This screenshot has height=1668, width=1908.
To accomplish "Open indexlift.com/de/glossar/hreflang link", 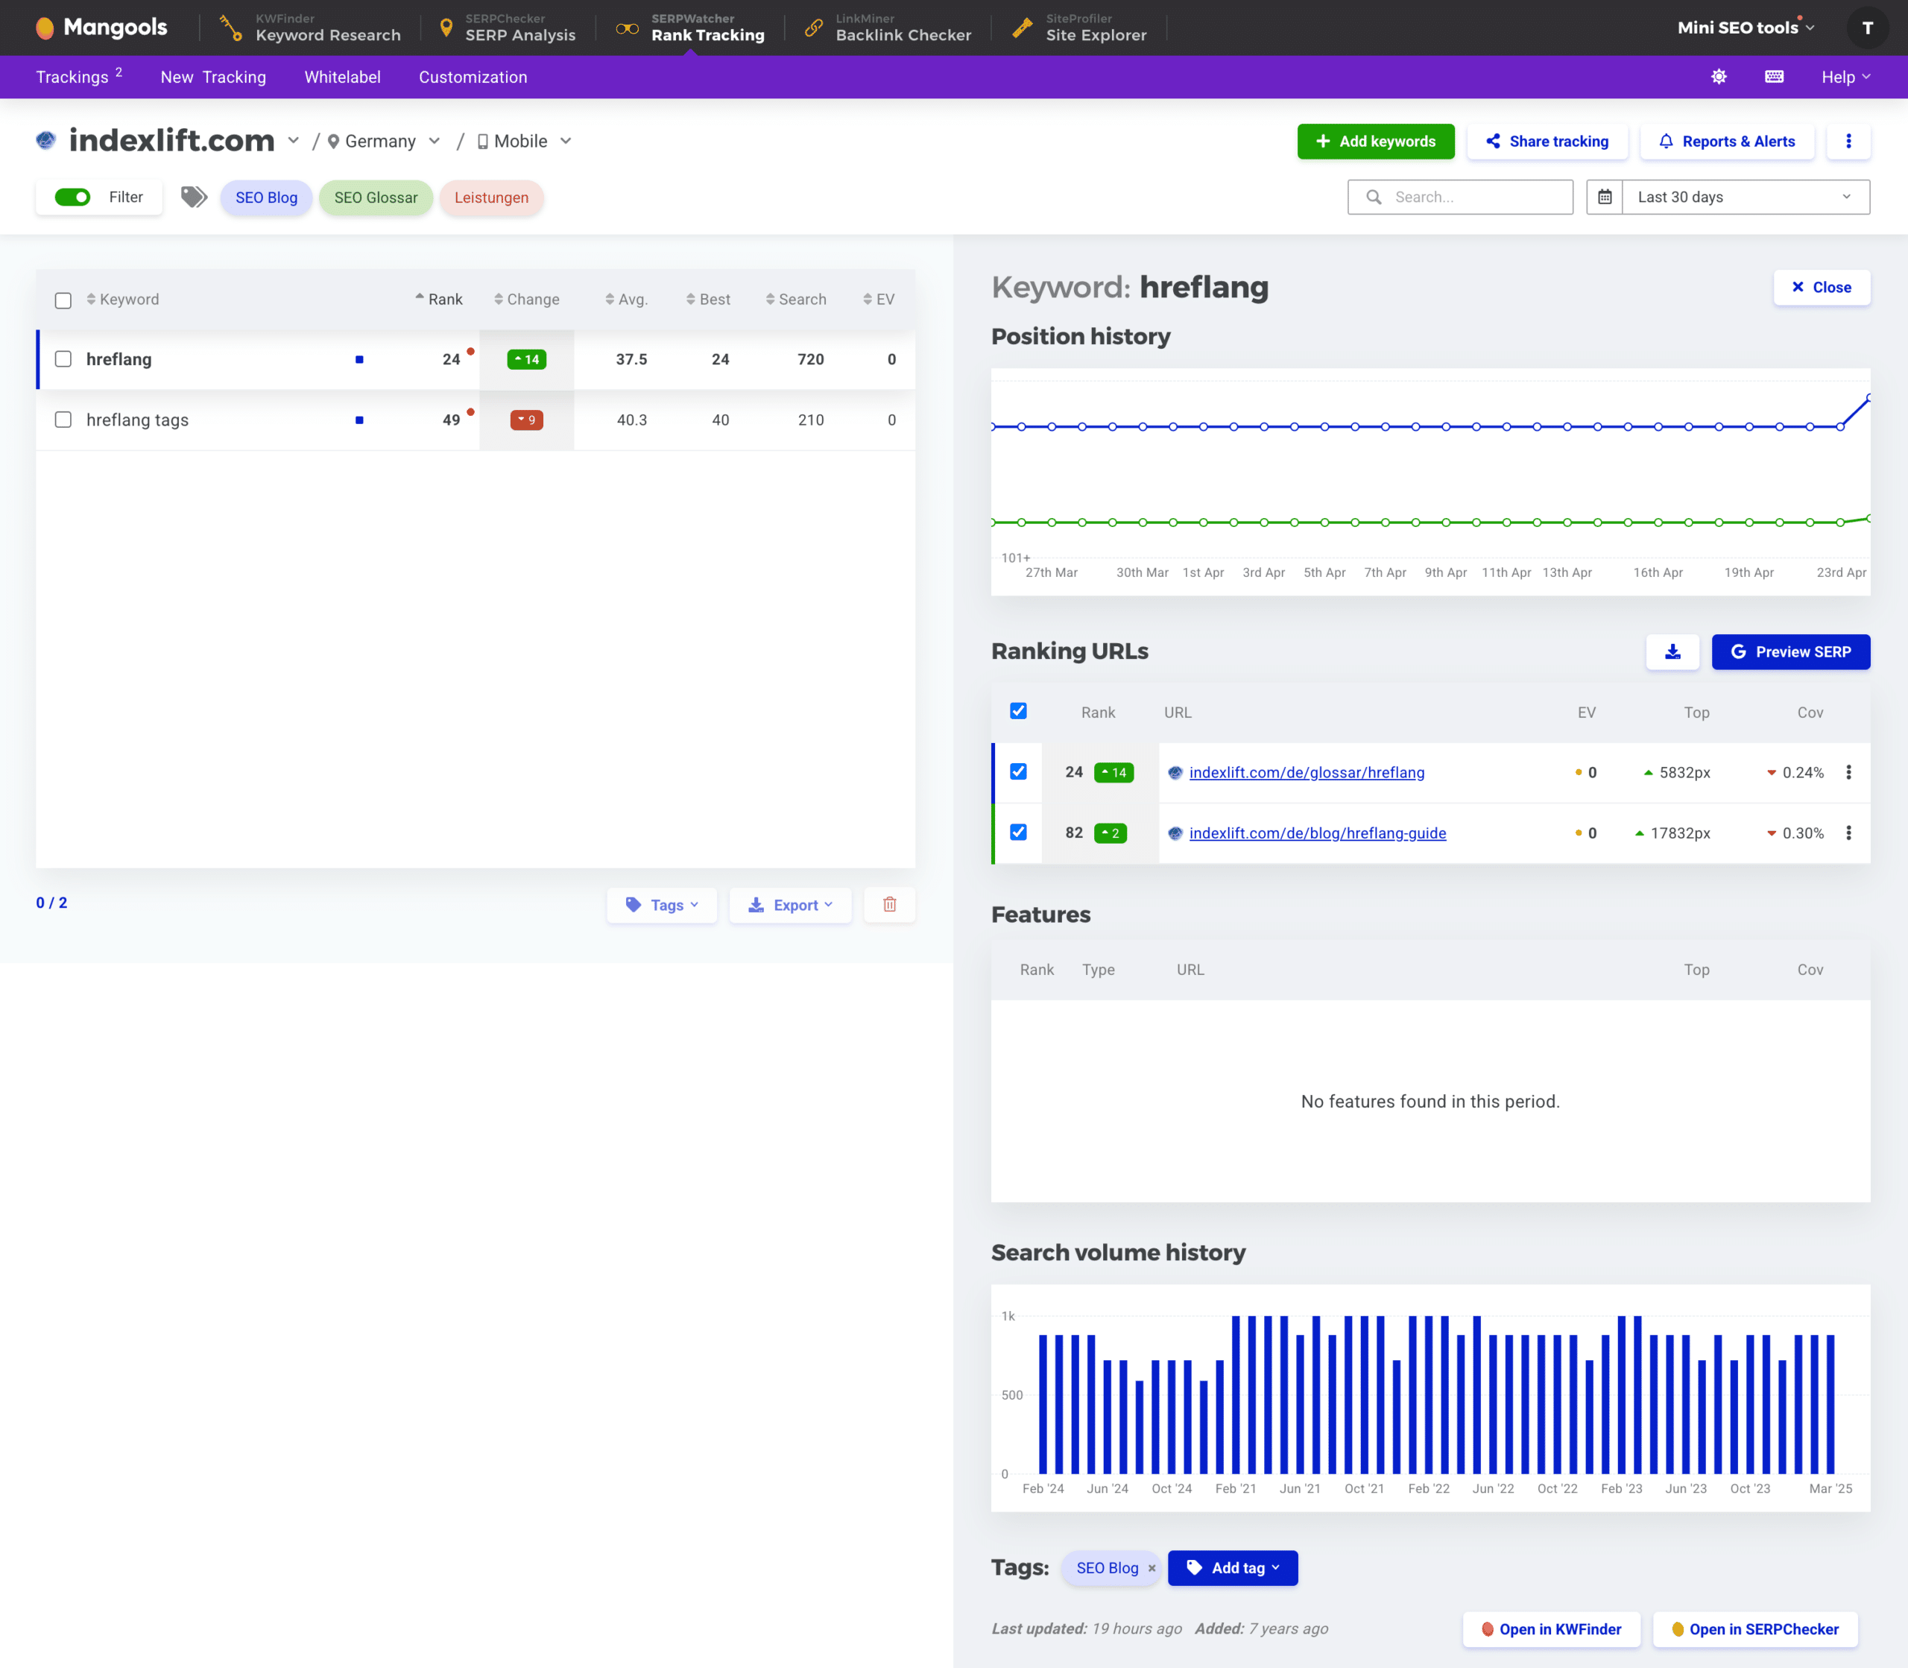I will pos(1307,773).
